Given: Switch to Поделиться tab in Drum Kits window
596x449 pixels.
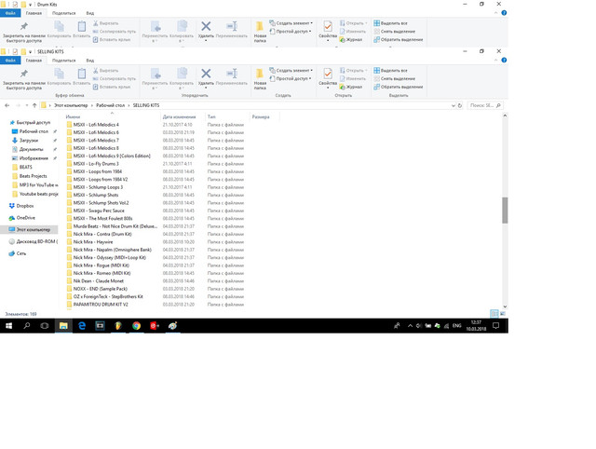Looking at the screenshot, I should click(64, 13).
